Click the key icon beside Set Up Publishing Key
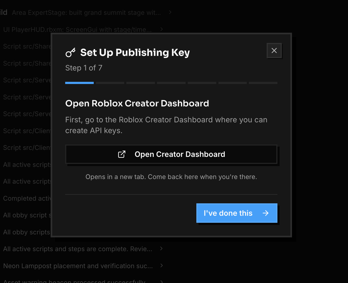Image resolution: width=348 pixels, height=283 pixels. 71,52
